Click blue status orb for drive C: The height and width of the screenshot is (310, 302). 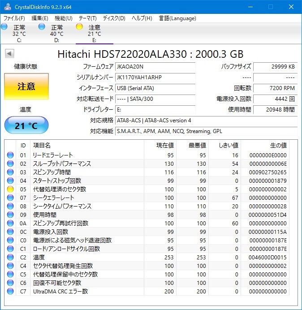click(4, 26)
